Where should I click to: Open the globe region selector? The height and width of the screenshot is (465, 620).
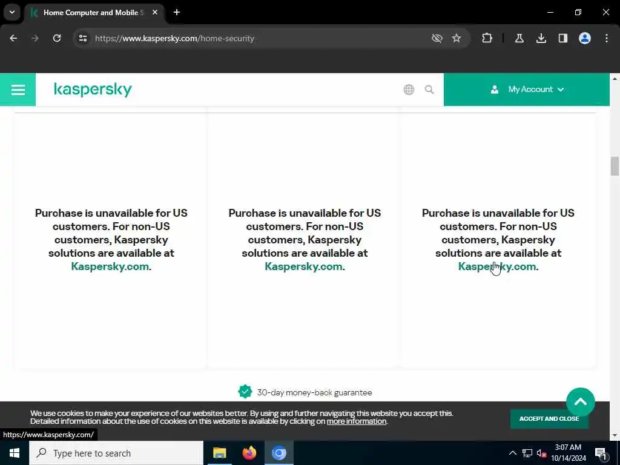coord(409,90)
